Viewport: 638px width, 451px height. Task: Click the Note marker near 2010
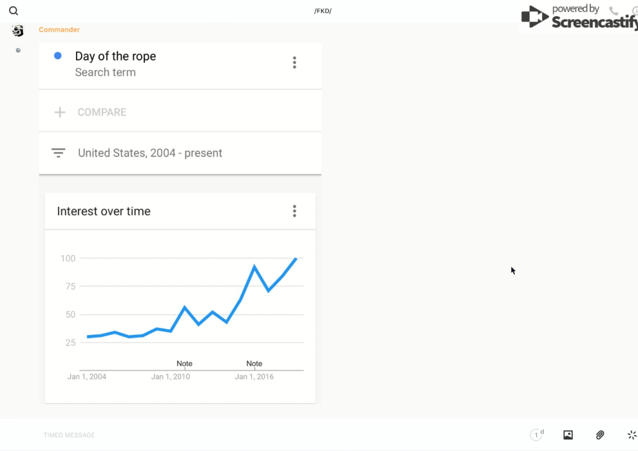(184, 363)
